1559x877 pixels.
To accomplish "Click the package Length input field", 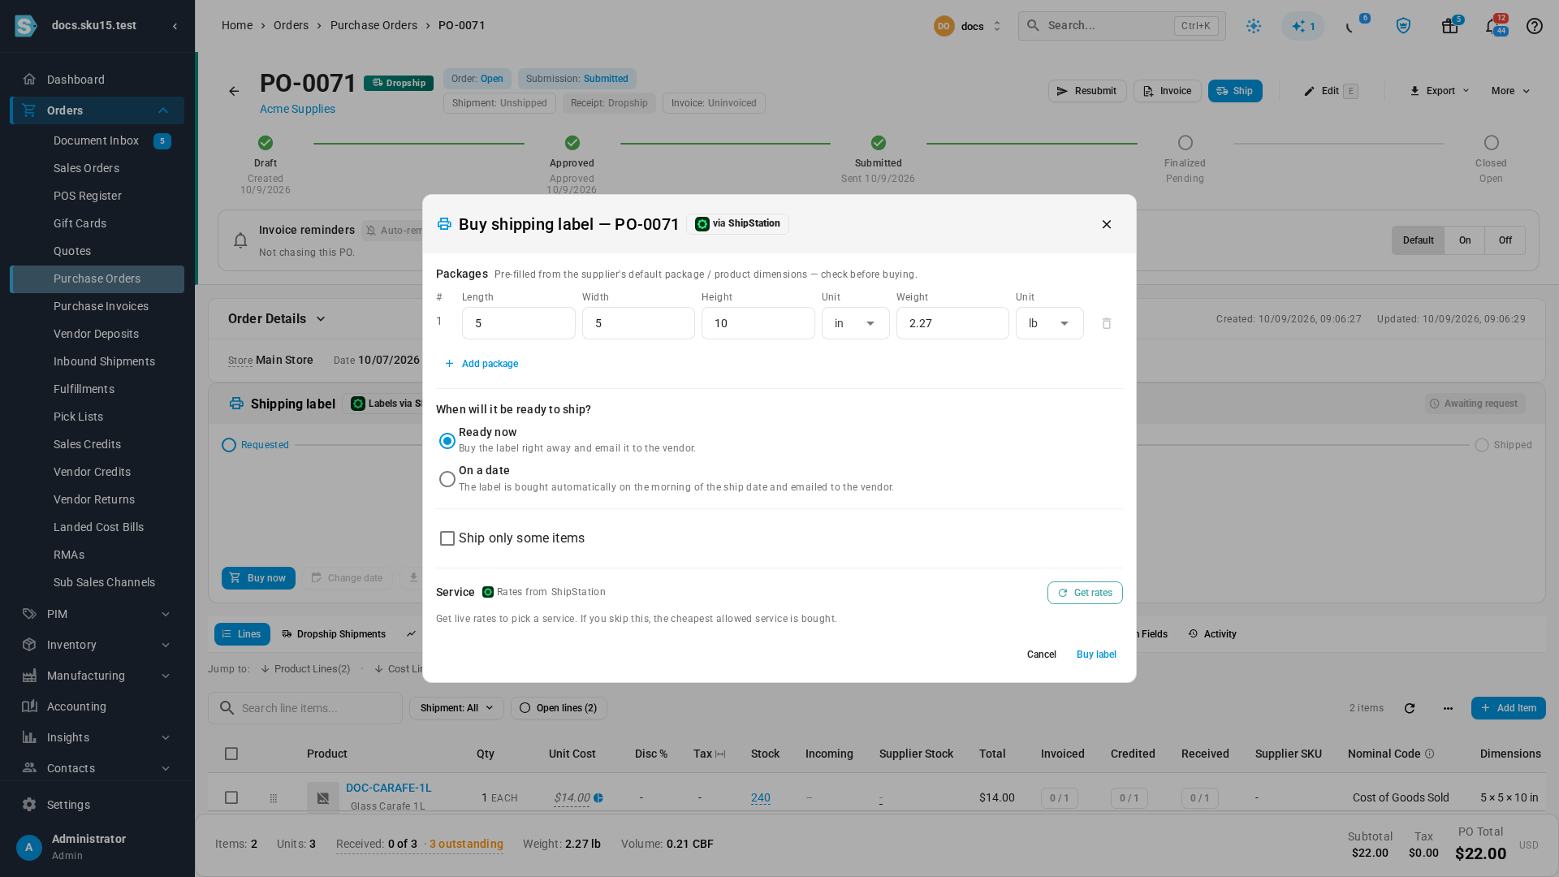I will click(518, 323).
